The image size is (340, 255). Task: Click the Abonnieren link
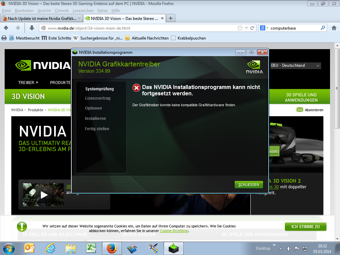314,110
